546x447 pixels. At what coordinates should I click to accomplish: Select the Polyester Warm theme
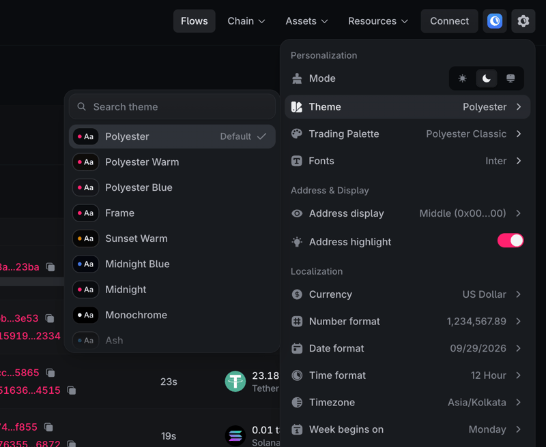click(x=173, y=162)
